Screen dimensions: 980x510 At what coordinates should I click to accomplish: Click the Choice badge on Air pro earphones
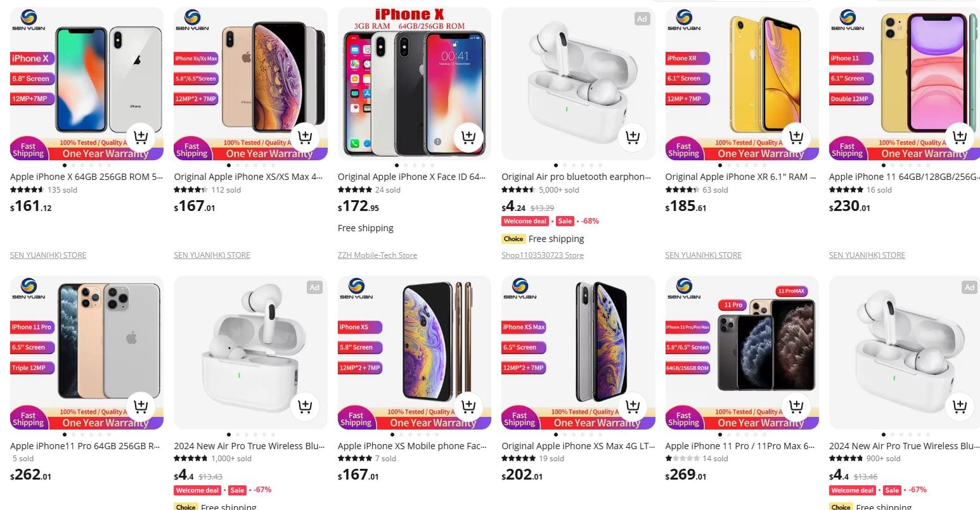coord(513,239)
